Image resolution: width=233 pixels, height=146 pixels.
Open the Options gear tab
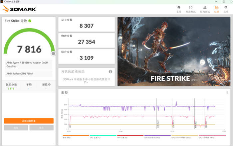(226, 9)
